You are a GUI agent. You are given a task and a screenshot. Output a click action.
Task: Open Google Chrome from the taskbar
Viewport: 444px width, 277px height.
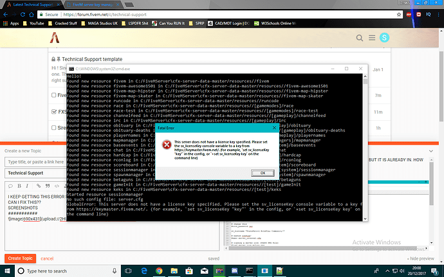[159, 271]
